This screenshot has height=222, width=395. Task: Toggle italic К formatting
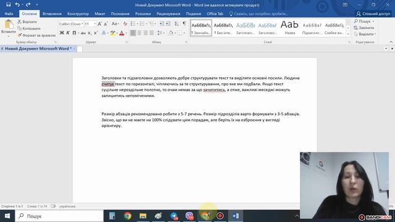[x=68, y=33]
